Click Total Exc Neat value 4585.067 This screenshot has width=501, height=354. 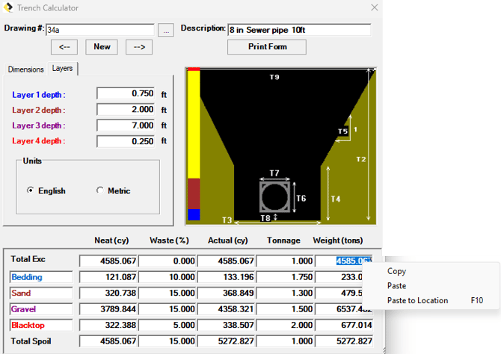click(x=108, y=261)
